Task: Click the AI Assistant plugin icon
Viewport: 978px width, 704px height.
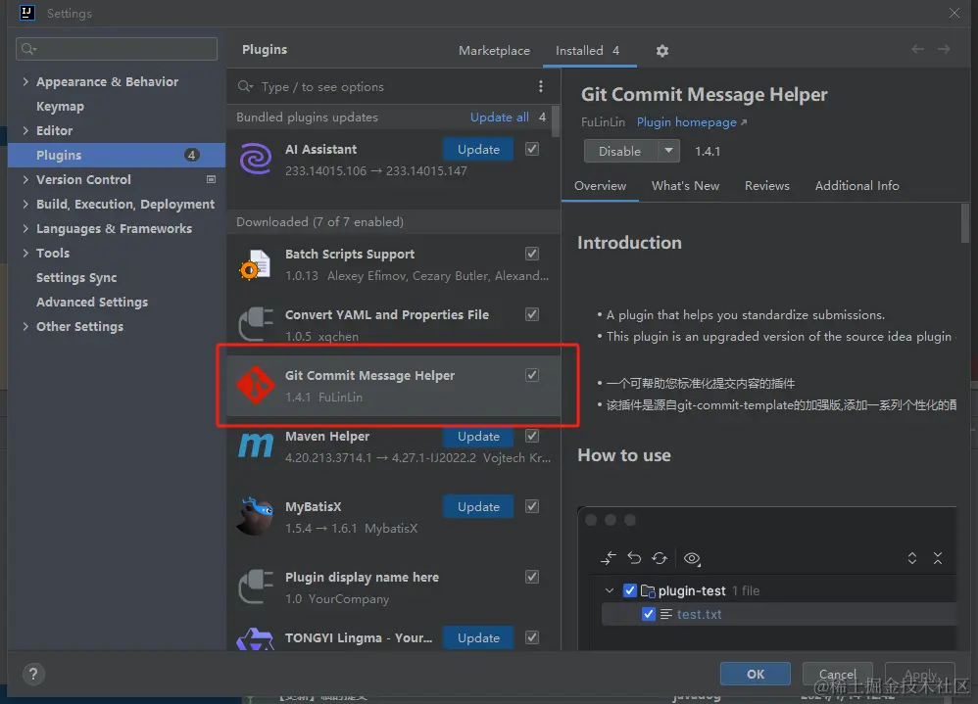Action: click(256, 159)
